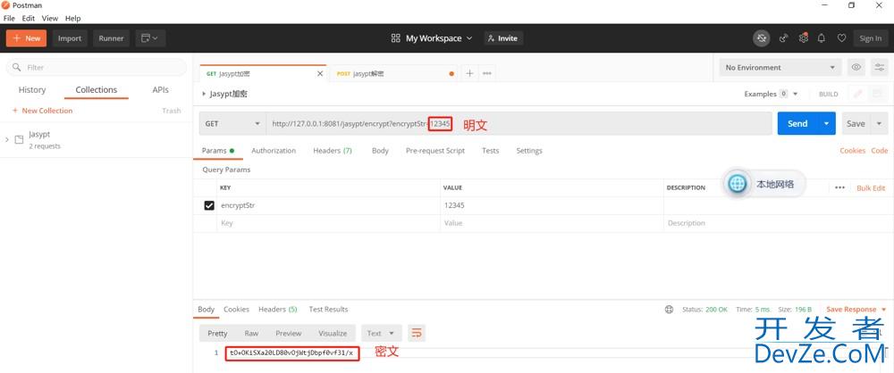Expand the Jasypt collection chevron
This screenshot has height=373, width=894.
(x=6, y=139)
